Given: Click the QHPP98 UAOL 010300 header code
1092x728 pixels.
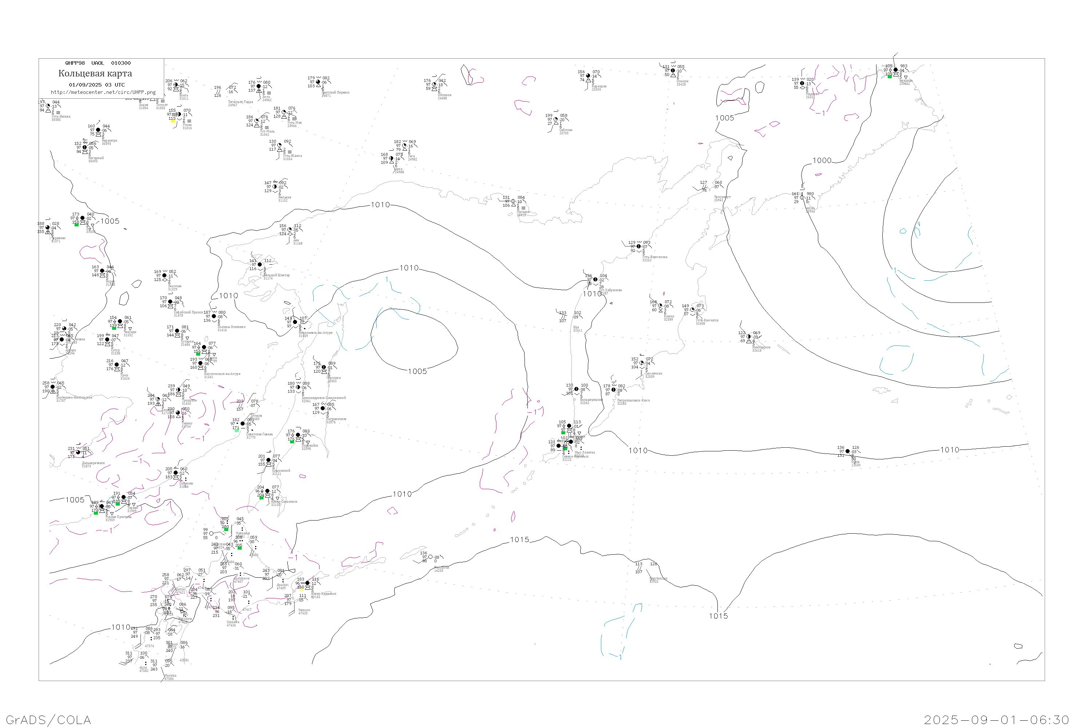Looking at the screenshot, I should point(98,63).
